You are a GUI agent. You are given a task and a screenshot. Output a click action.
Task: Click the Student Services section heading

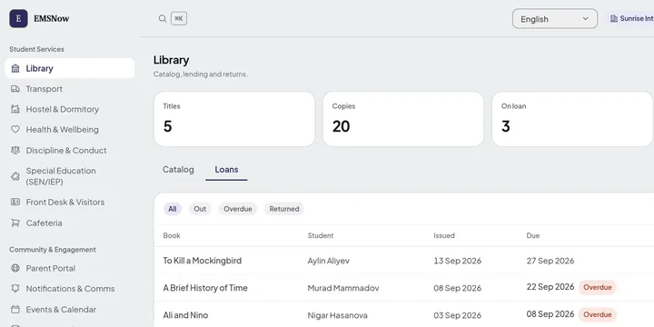pos(36,49)
